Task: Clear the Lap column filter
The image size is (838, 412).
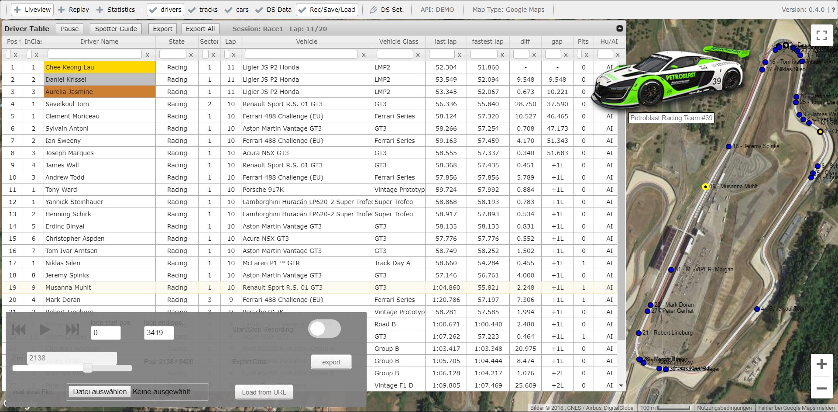Action: (x=234, y=55)
